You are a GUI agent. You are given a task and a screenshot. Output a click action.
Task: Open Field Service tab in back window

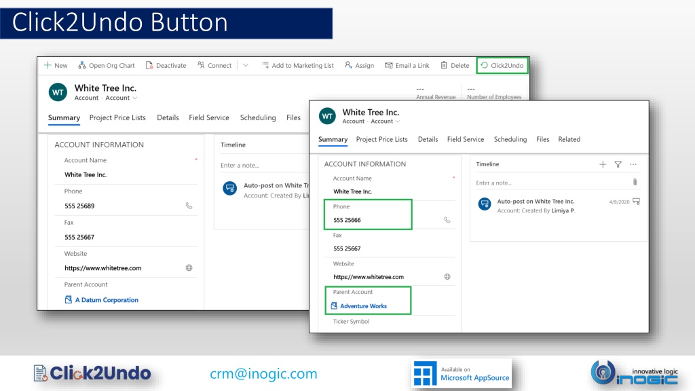tap(209, 118)
